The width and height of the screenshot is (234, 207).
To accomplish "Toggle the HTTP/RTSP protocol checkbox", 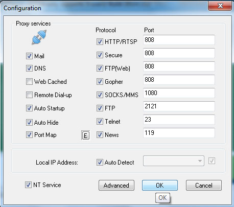I will pyautogui.click(x=100, y=41).
